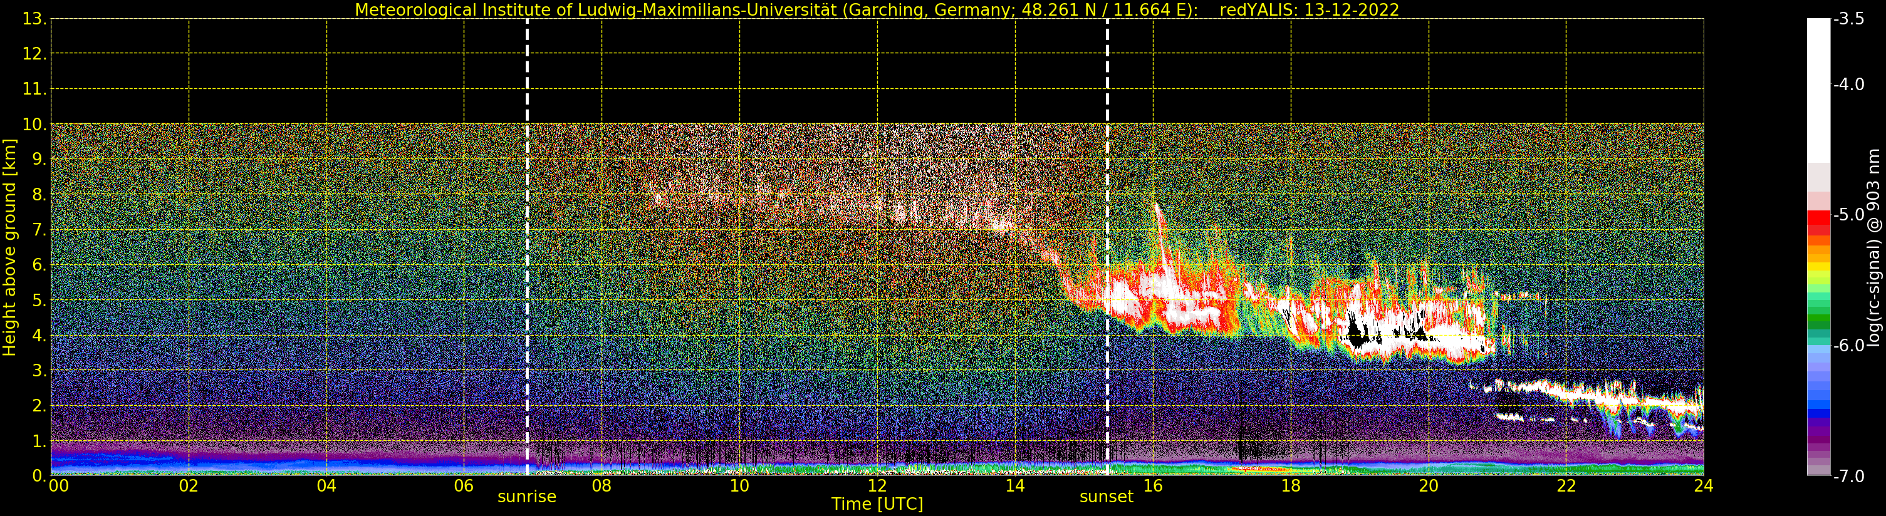The image size is (1886, 516).
Task: Click the '12' time tick label
Action: [877, 485]
